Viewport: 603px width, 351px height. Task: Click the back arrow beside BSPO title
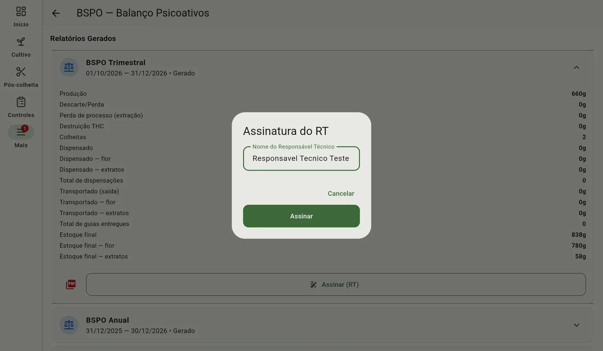(56, 13)
